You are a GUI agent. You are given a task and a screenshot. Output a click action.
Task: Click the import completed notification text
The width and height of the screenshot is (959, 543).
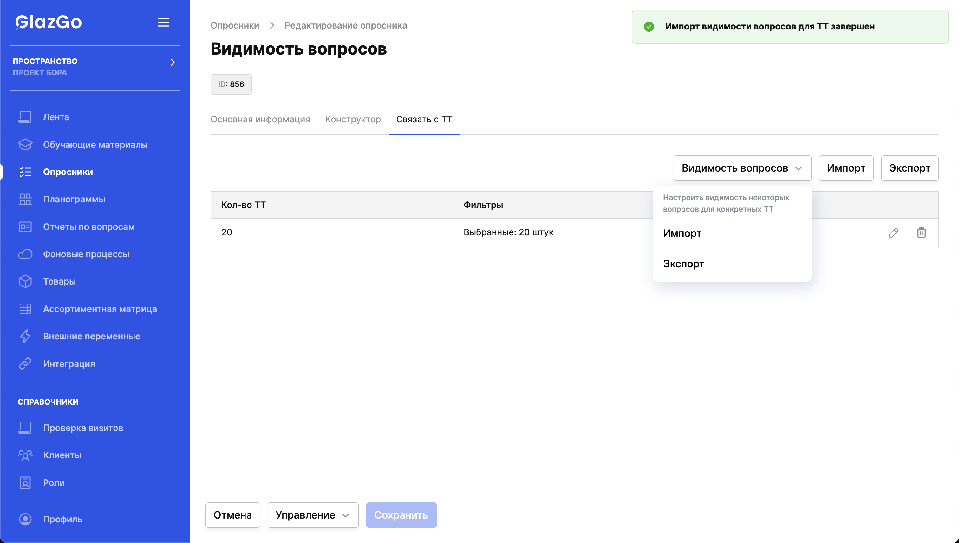pos(770,26)
